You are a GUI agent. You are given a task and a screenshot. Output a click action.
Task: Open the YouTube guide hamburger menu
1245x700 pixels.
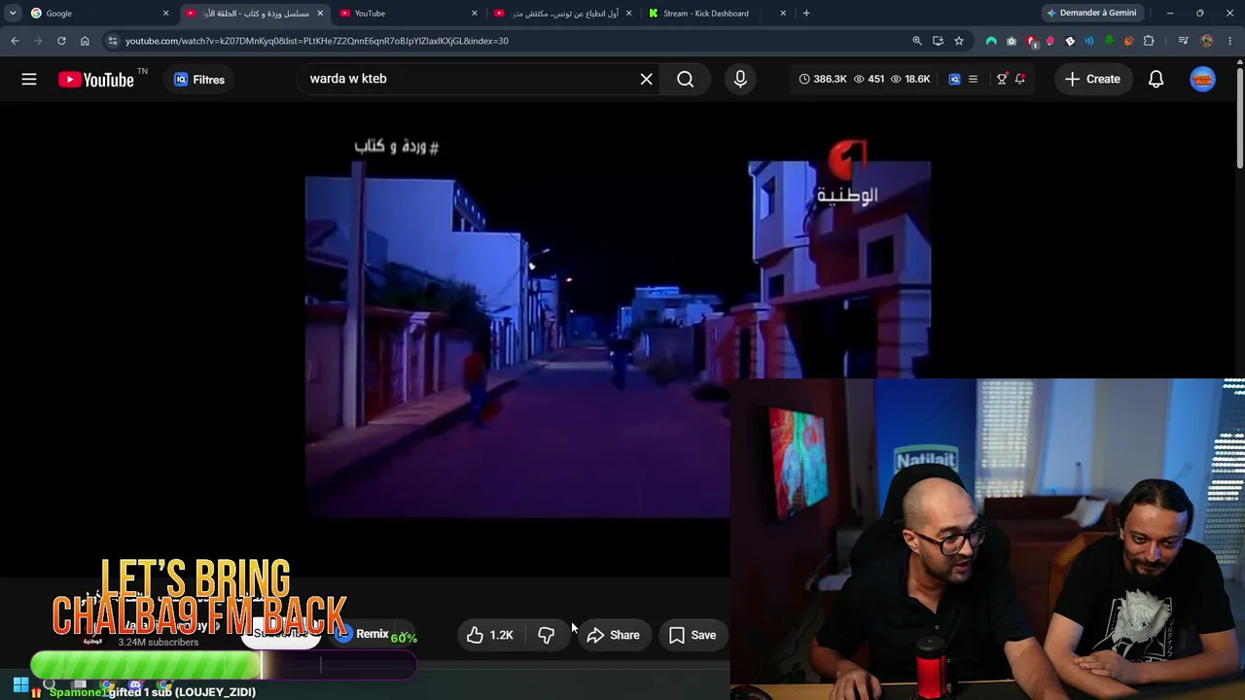point(29,80)
